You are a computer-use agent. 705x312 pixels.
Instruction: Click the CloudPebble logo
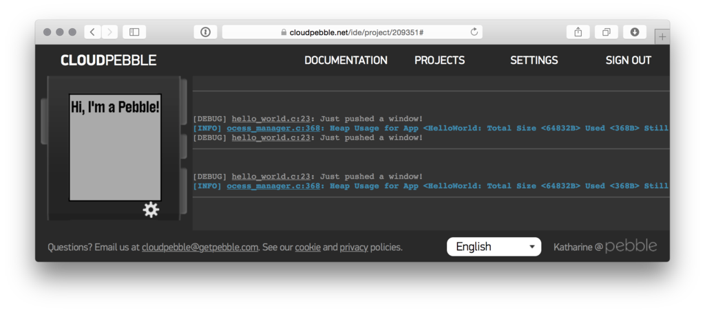tap(108, 60)
